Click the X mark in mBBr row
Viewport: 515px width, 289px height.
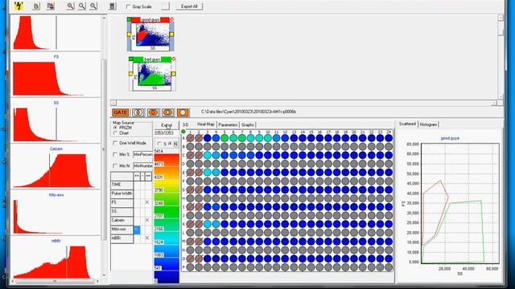coord(147,238)
